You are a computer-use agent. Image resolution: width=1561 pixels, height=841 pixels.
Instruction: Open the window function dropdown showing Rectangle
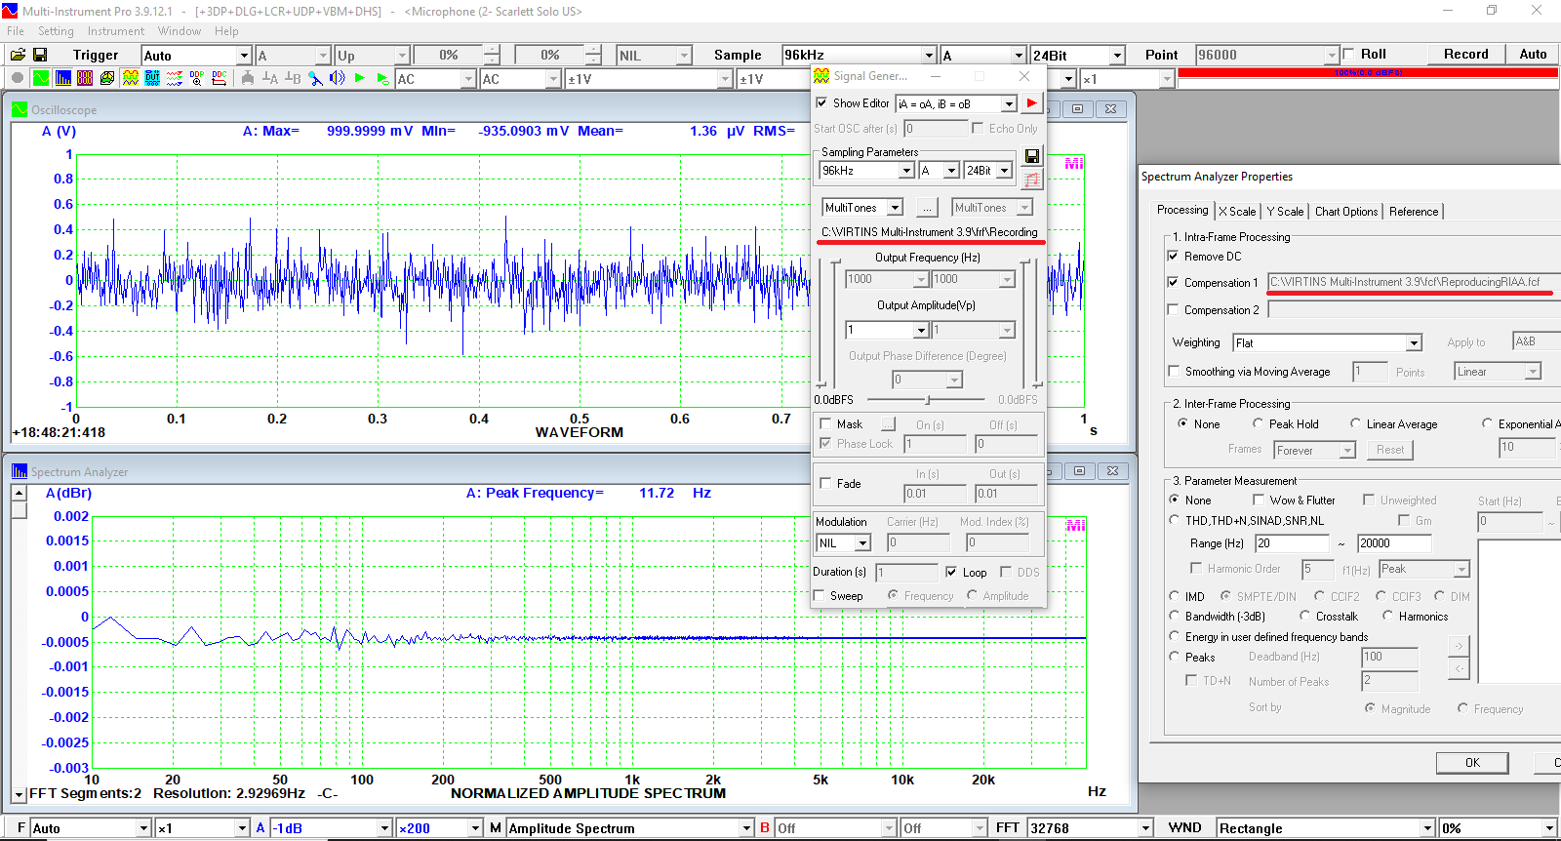1427,828
